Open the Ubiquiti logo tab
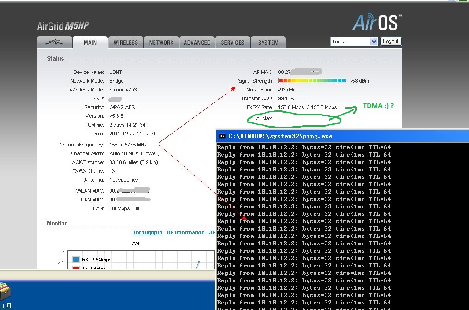Viewport: 469px width, 310px height. pyautogui.click(x=55, y=43)
